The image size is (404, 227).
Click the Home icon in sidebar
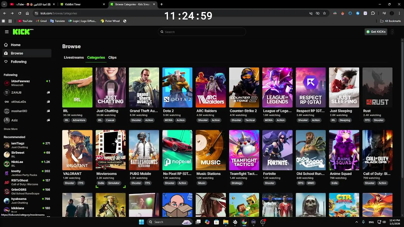(x=6, y=45)
